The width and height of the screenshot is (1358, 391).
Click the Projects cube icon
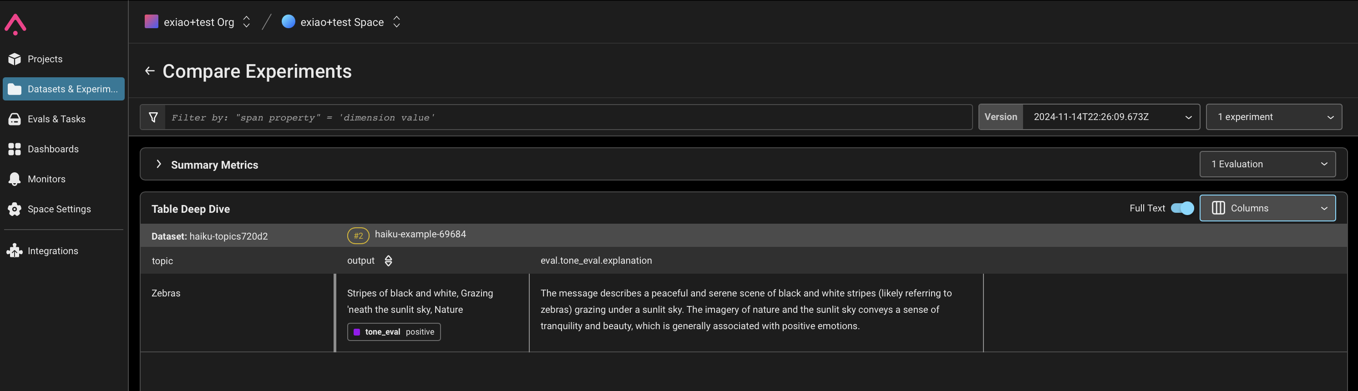click(15, 59)
